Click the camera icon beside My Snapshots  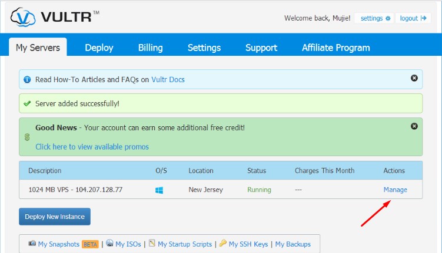click(32, 243)
